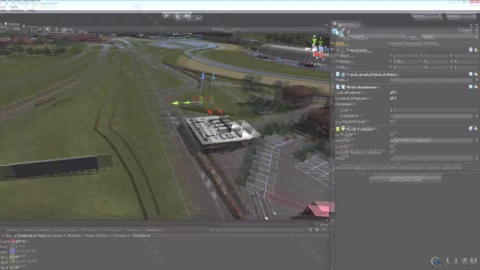Toggle Receive Shadows checkbox
Screen dimensions: 480x270
(x=392, y=98)
